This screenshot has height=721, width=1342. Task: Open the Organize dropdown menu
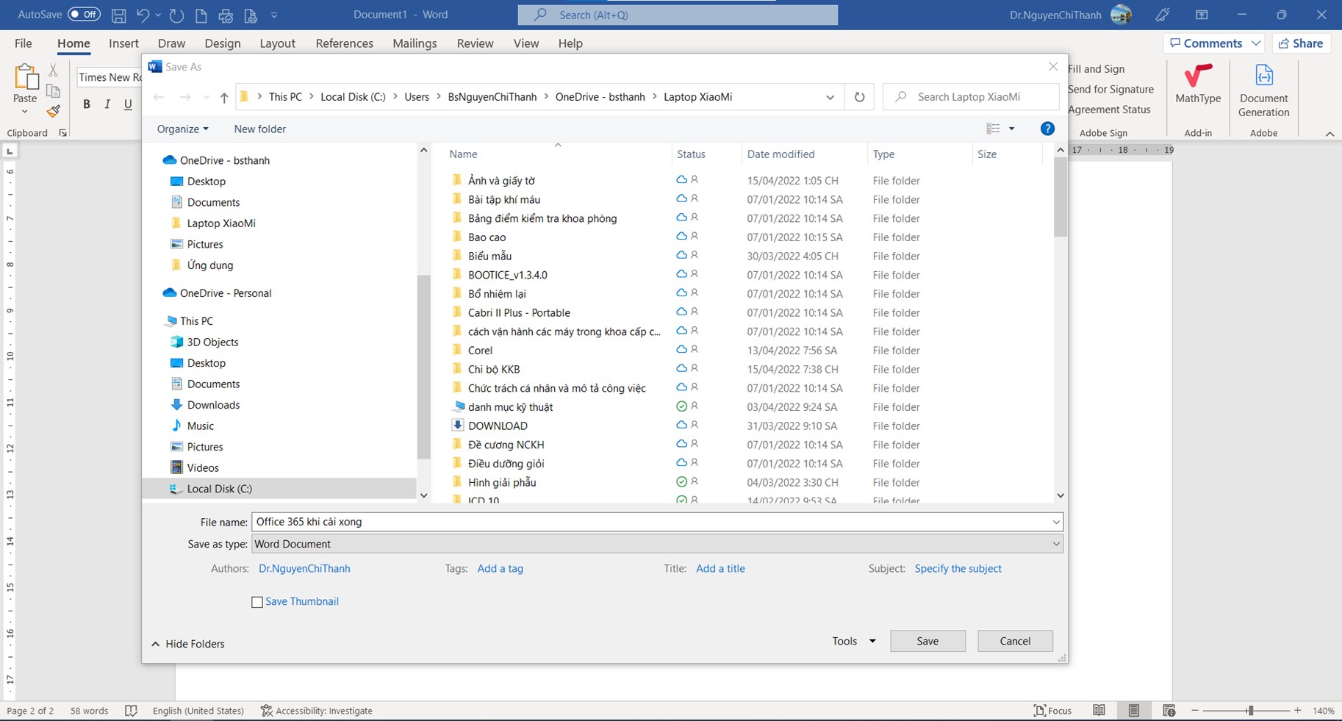(x=182, y=129)
